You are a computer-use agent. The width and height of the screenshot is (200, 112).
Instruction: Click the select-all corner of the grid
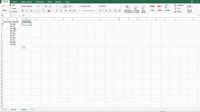click(2, 19)
